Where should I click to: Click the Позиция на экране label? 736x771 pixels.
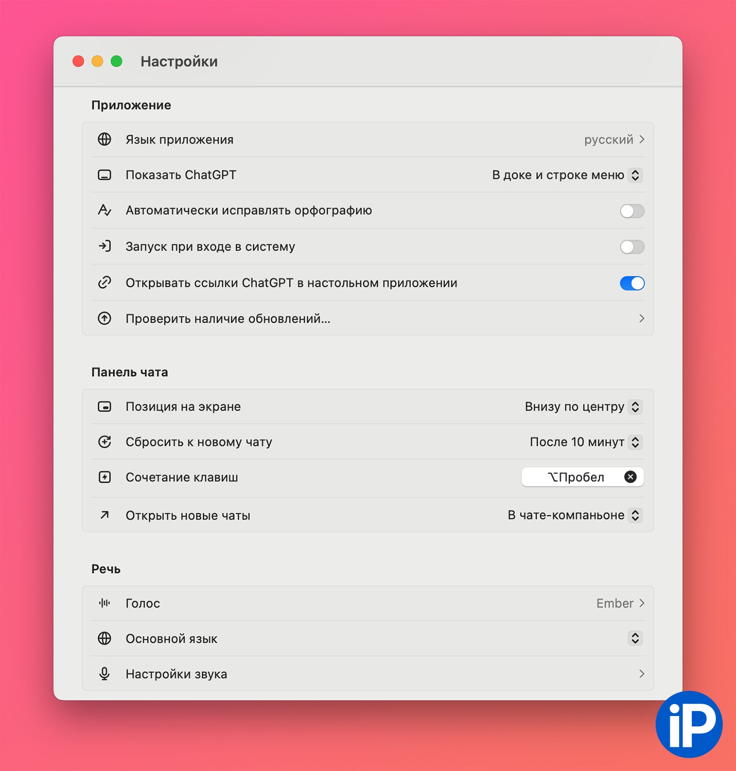[x=183, y=407]
